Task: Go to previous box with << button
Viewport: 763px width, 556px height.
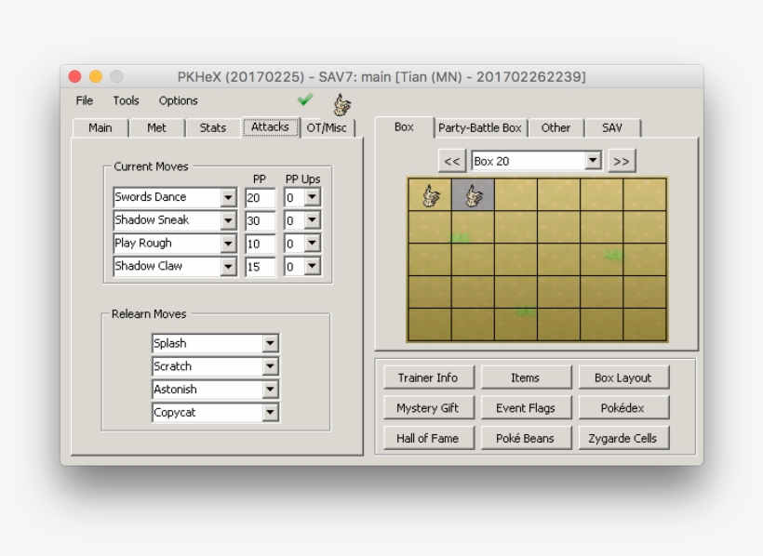Action: point(451,161)
